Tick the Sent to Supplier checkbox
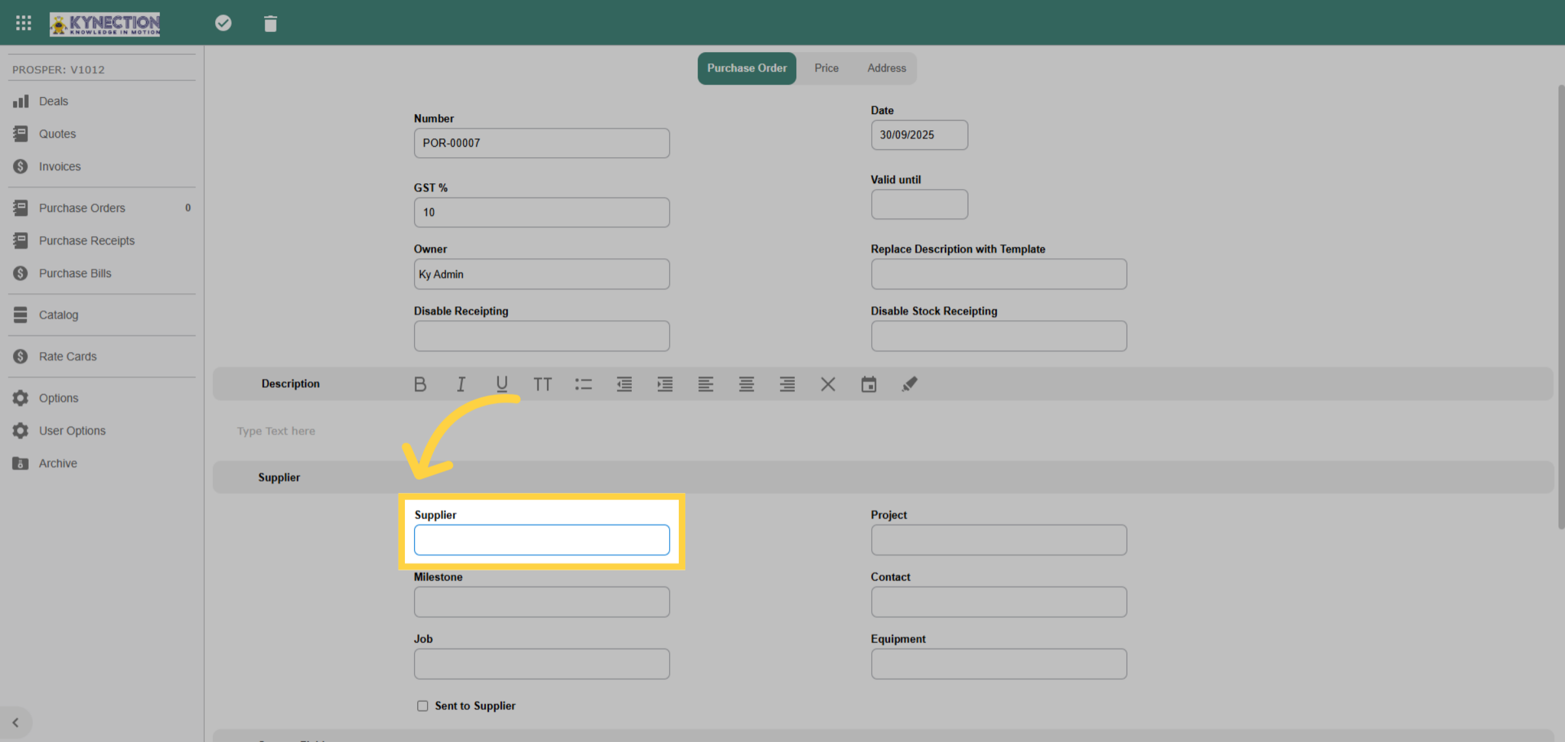Image resolution: width=1565 pixels, height=742 pixels. (x=423, y=705)
